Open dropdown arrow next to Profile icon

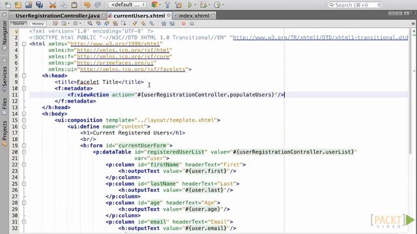(223, 5)
